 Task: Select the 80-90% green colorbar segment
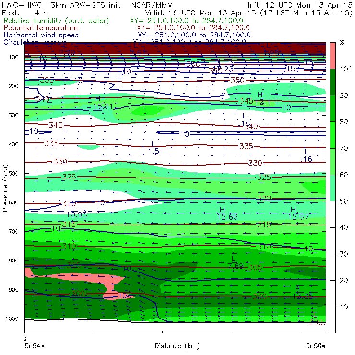pos(332,108)
